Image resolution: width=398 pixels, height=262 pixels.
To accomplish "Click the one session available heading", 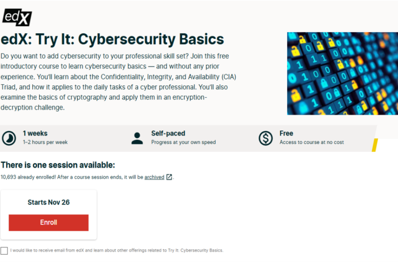I will pos(58,165).
